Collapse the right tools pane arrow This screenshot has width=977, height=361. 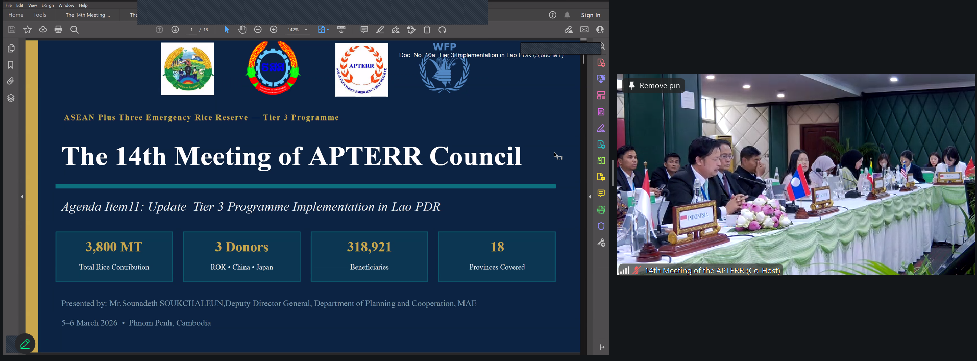pos(590,197)
